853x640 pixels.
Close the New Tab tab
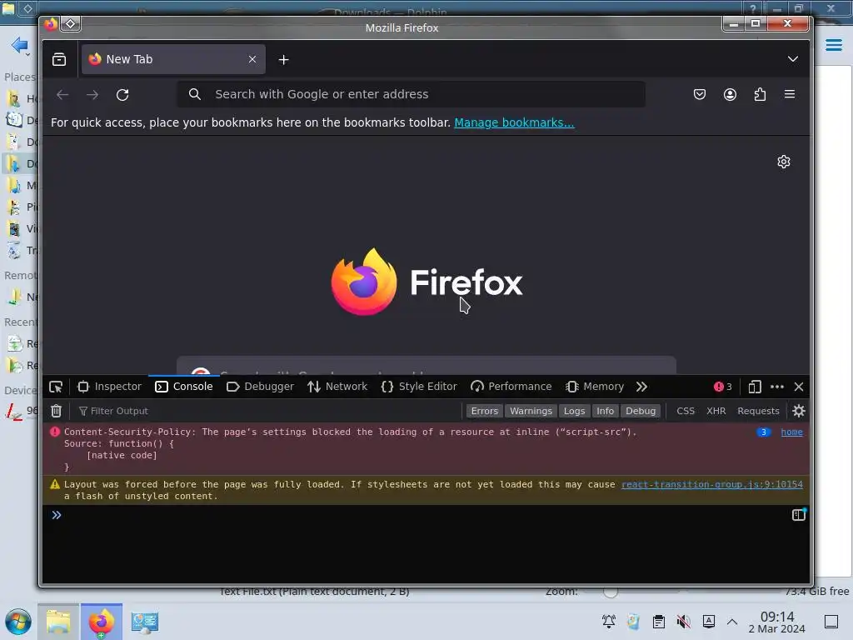(252, 59)
